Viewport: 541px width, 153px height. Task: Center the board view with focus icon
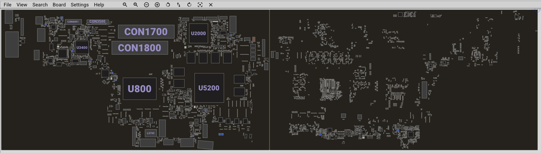(x=200, y=5)
